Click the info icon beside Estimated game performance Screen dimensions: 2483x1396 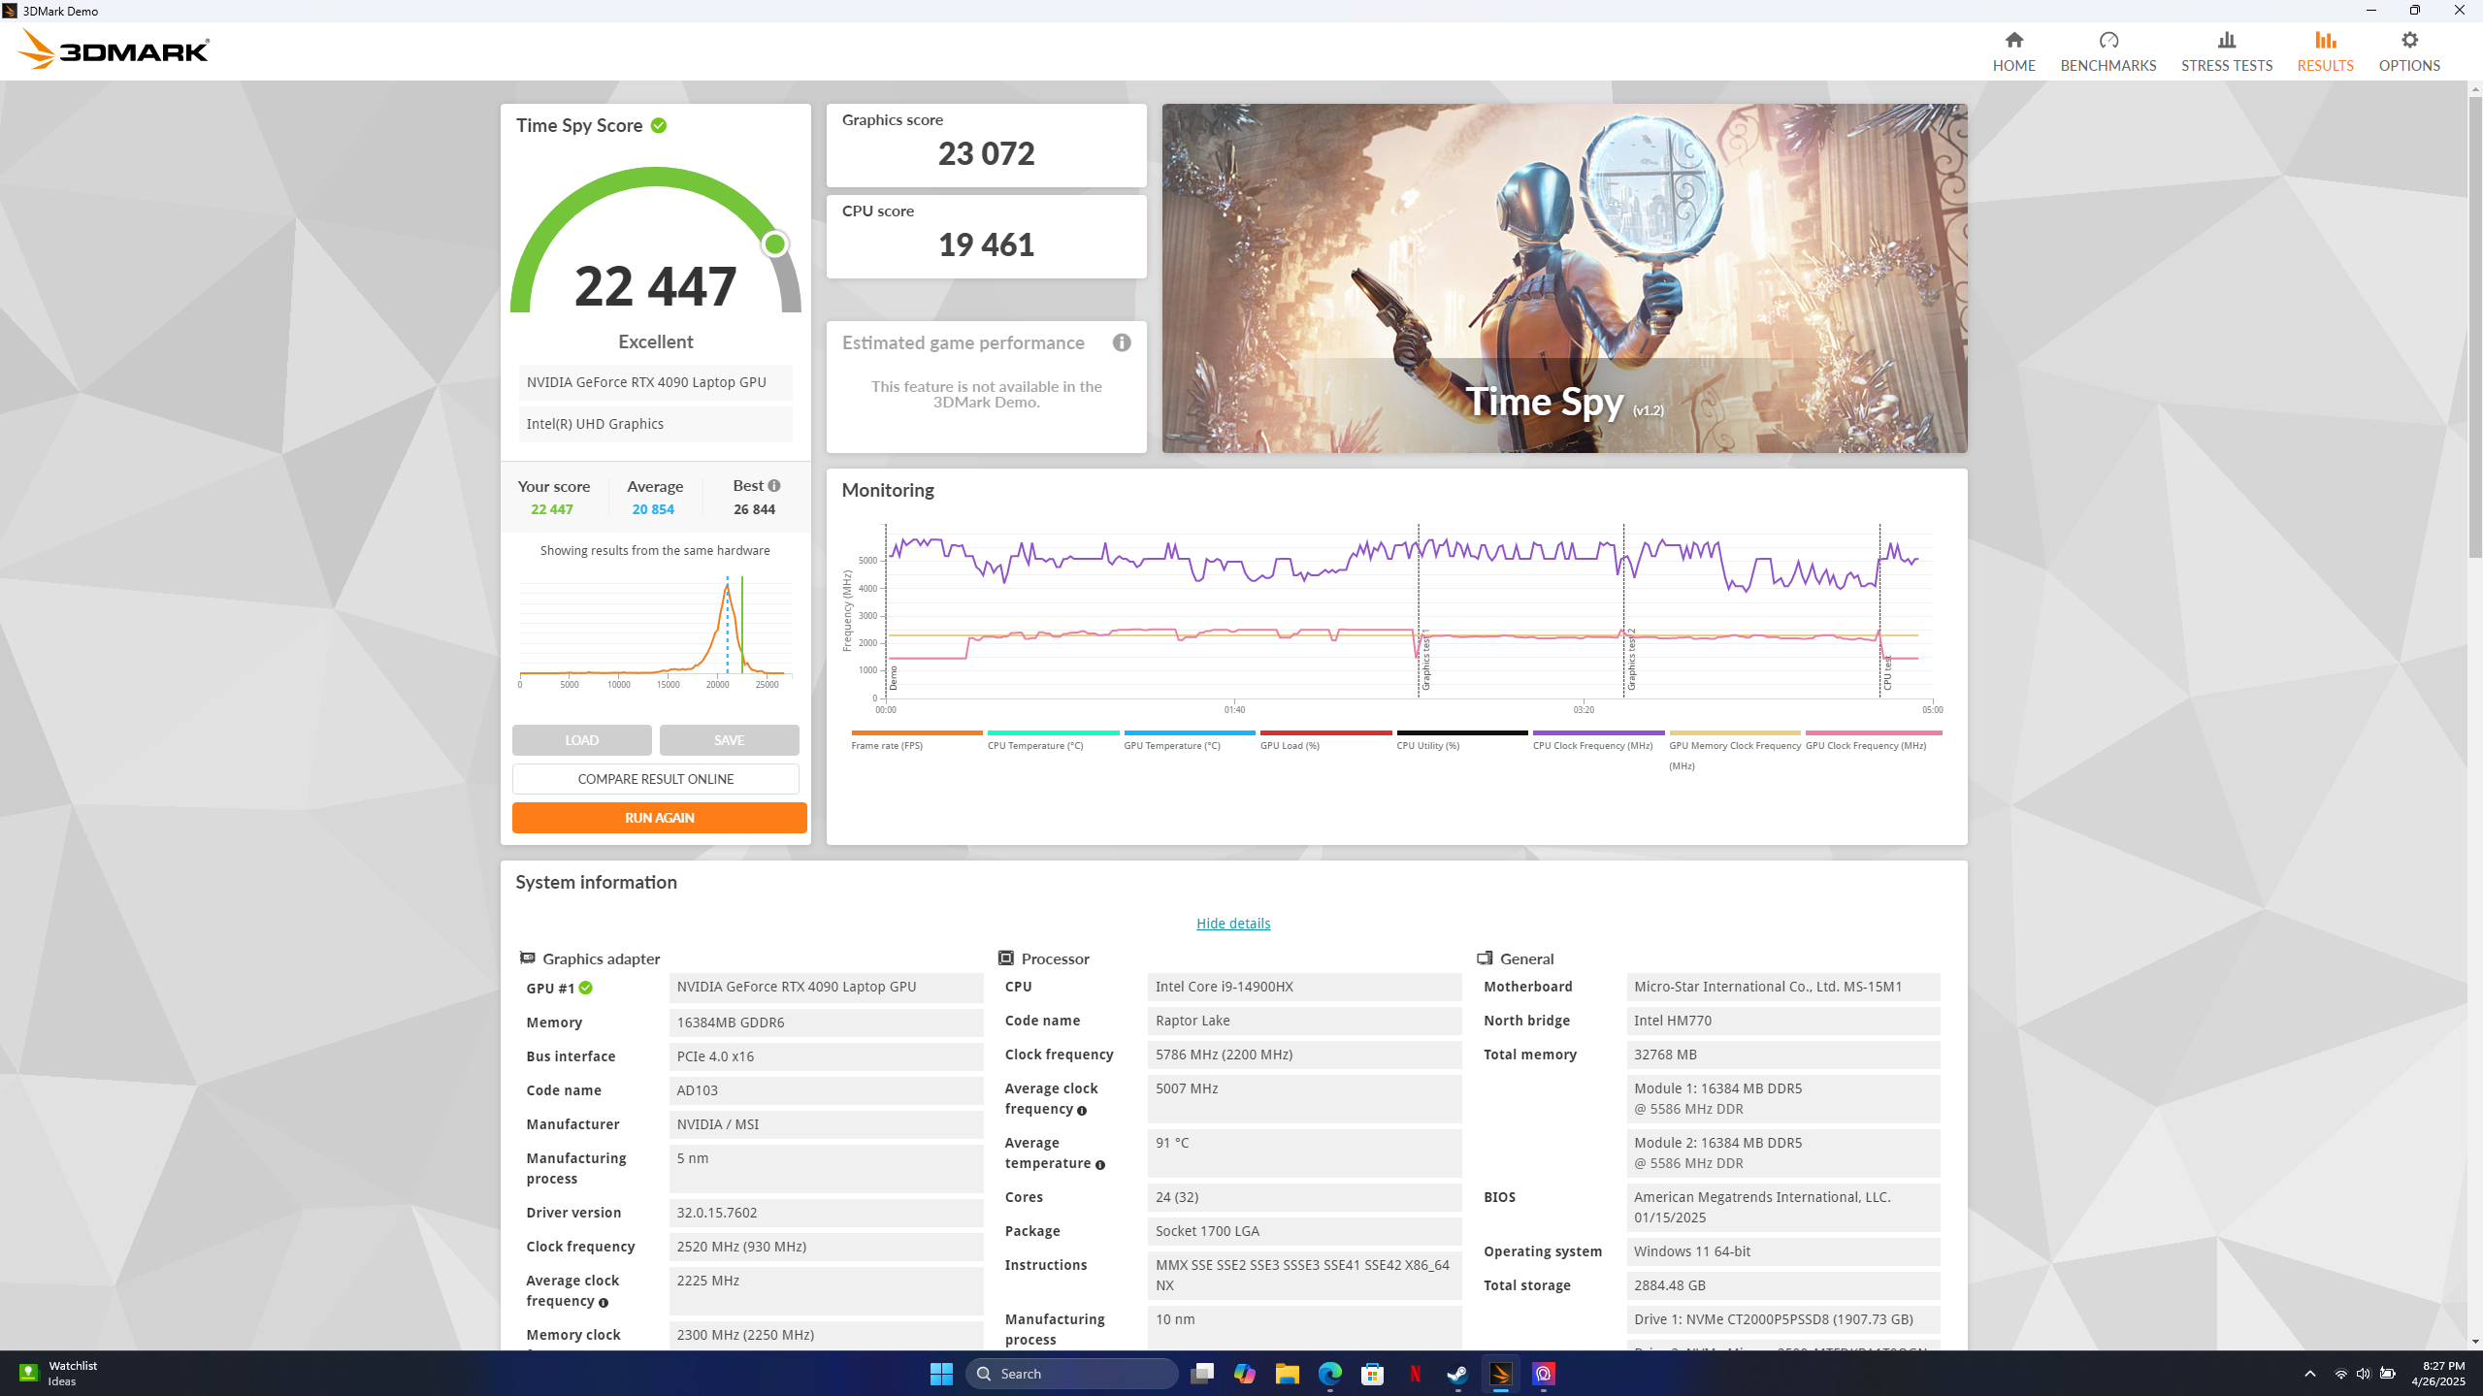(1123, 342)
